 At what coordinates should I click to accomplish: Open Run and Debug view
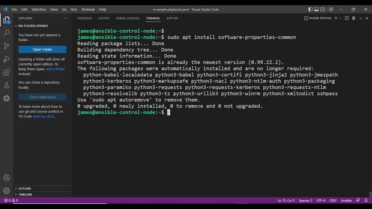click(6, 59)
